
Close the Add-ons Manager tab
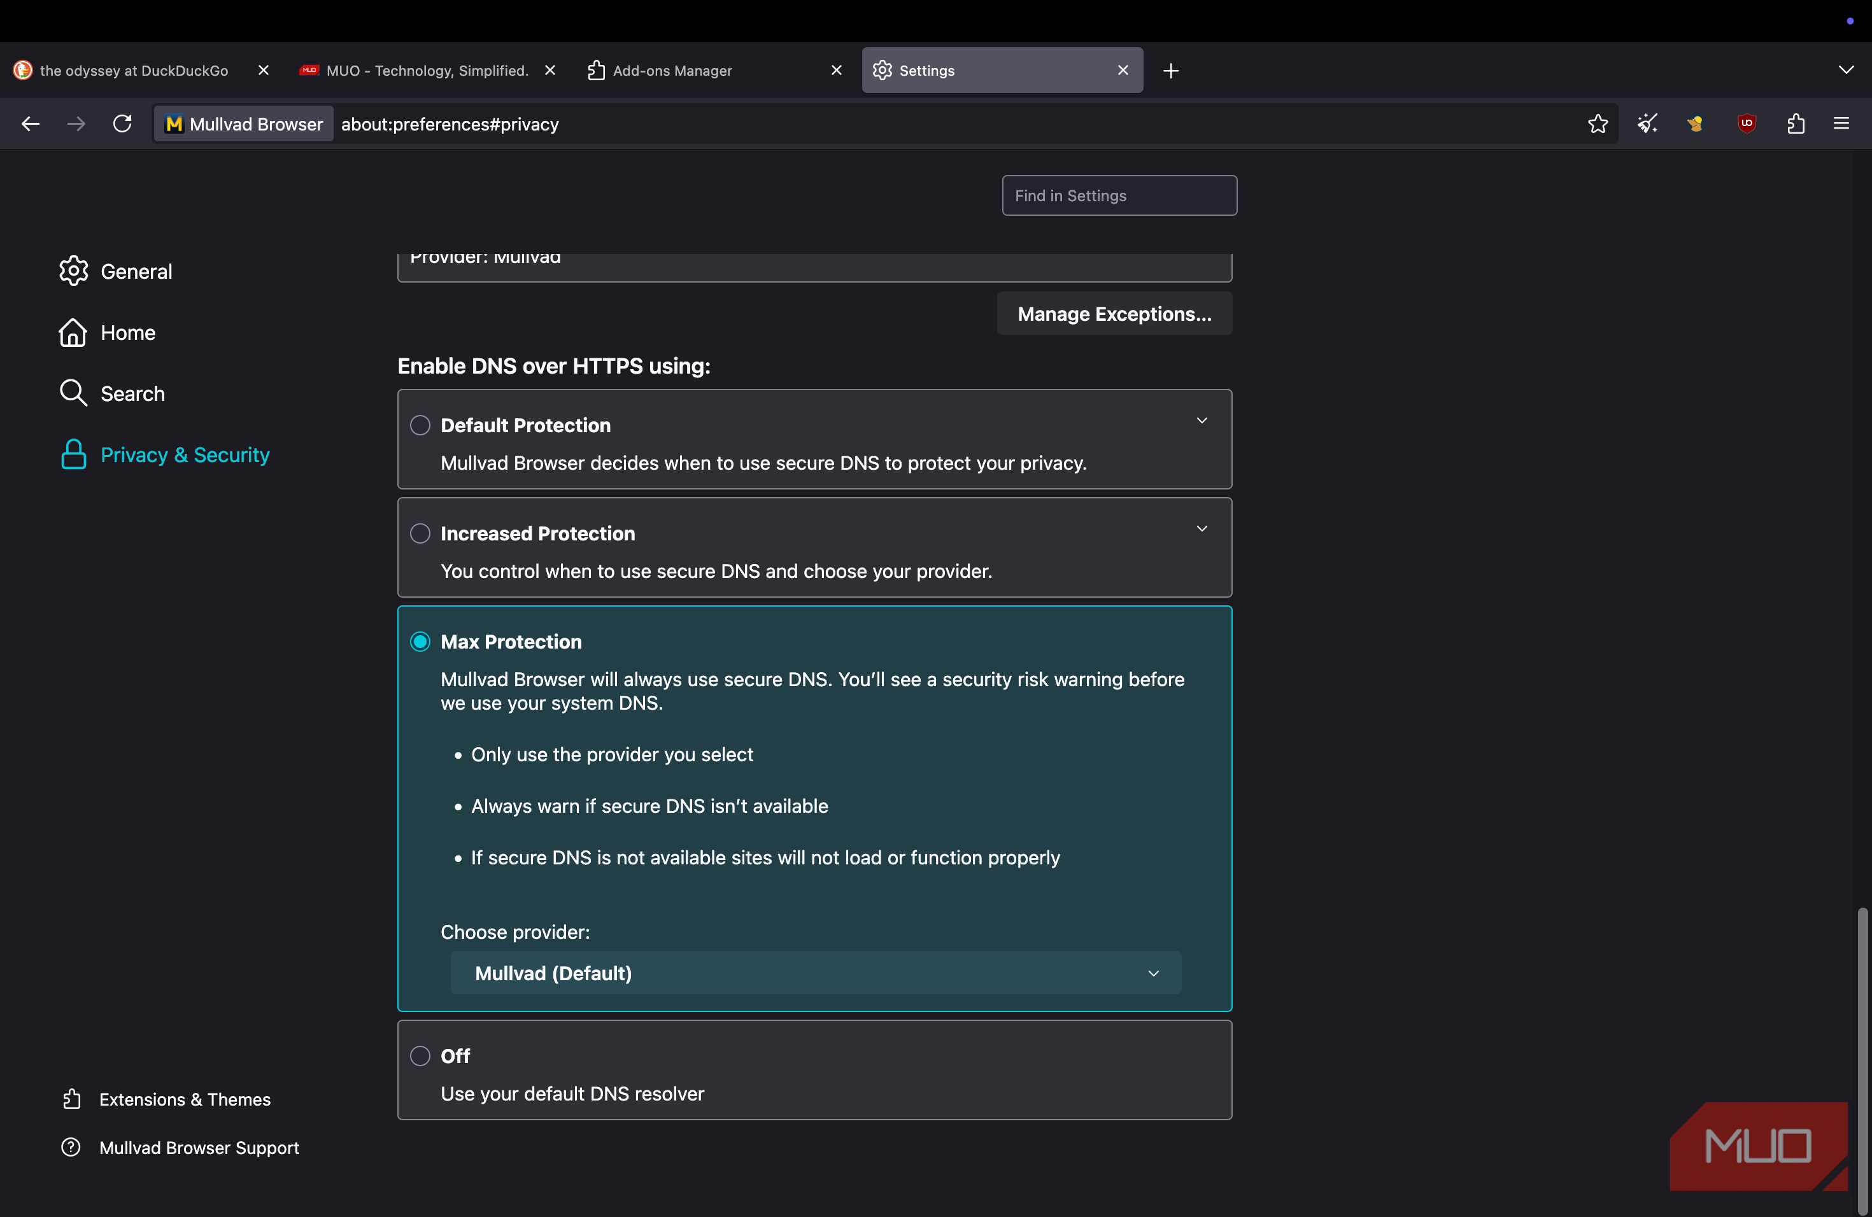point(836,70)
